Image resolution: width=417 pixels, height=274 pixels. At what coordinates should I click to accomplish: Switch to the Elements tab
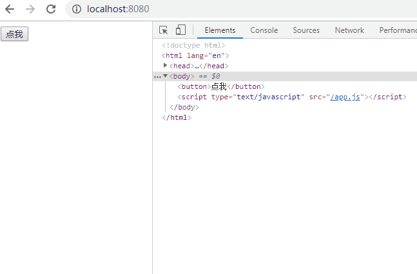(220, 30)
